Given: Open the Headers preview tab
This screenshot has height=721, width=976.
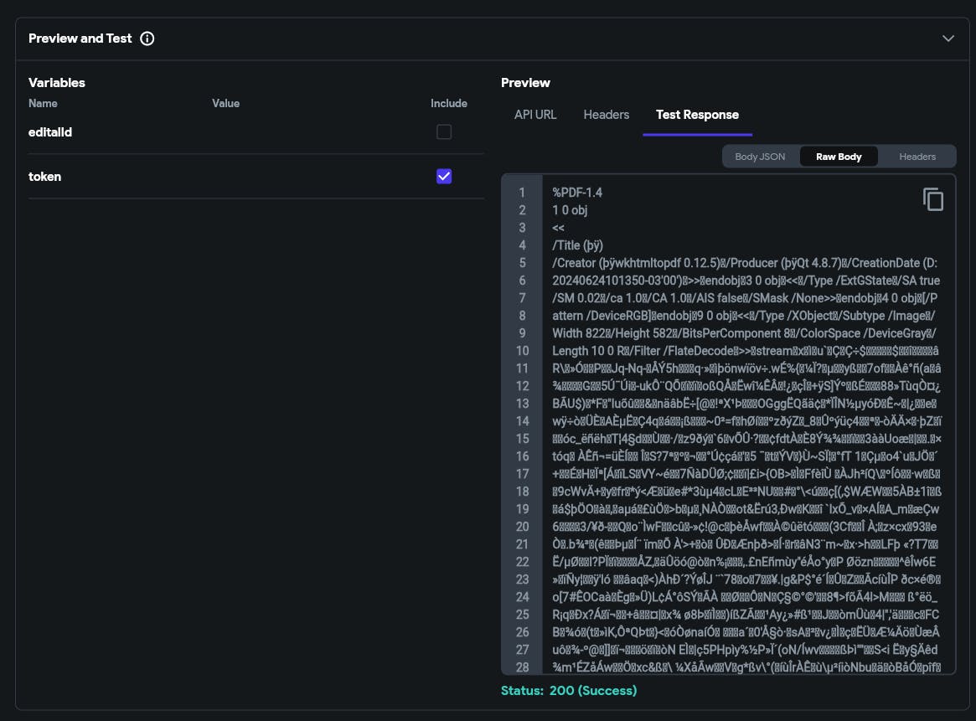Looking at the screenshot, I should (x=607, y=115).
